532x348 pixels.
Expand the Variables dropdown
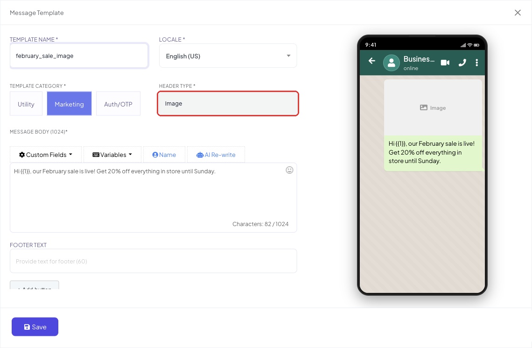click(x=112, y=155)
